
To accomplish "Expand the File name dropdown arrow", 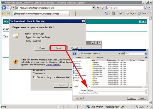I will coord(146,90).
